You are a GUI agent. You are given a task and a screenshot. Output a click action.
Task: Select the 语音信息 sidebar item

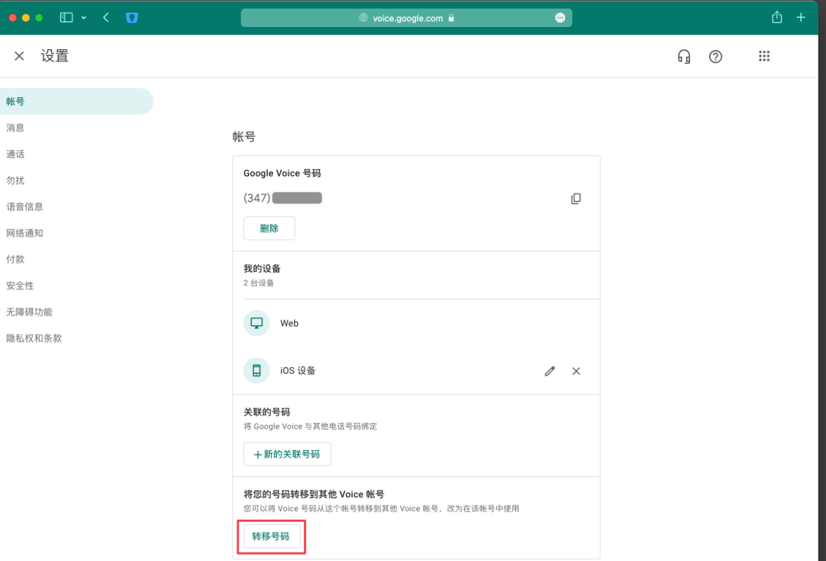pos(76,207)
